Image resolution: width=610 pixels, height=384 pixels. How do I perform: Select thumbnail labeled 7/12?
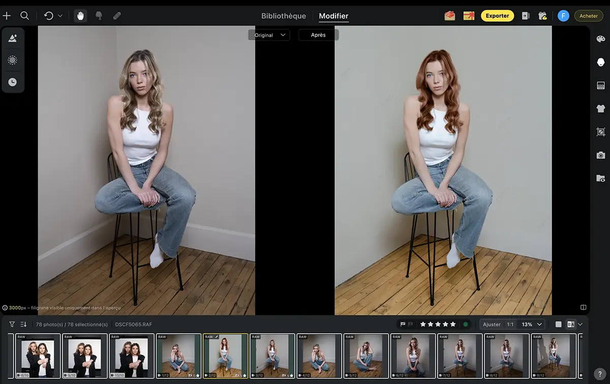460,356
